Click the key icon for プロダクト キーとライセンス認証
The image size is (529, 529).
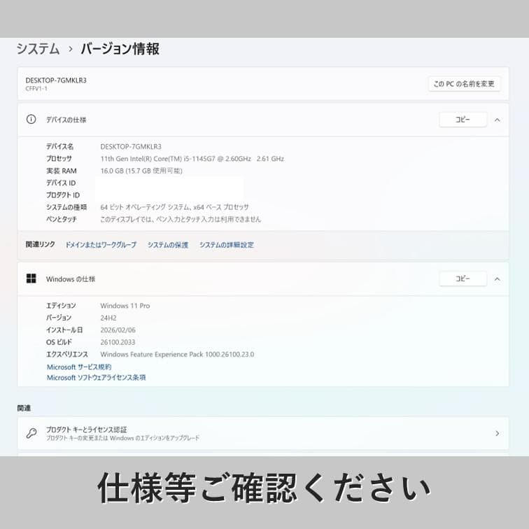click(x=31, y=433)
